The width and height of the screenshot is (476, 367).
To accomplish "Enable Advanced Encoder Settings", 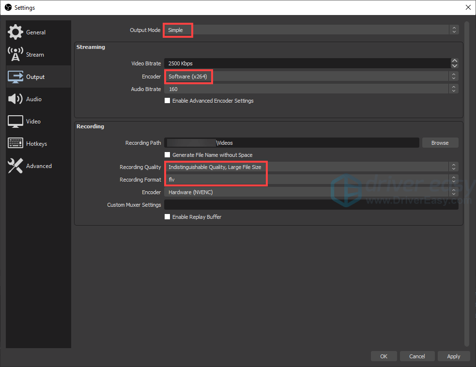I will click(x=168, y=100).
